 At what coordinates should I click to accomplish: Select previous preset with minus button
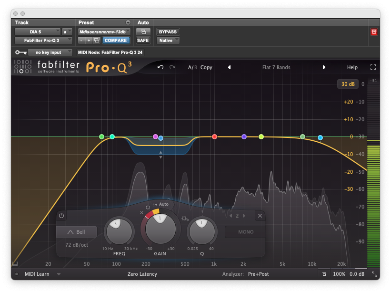[x=81, y=40]
